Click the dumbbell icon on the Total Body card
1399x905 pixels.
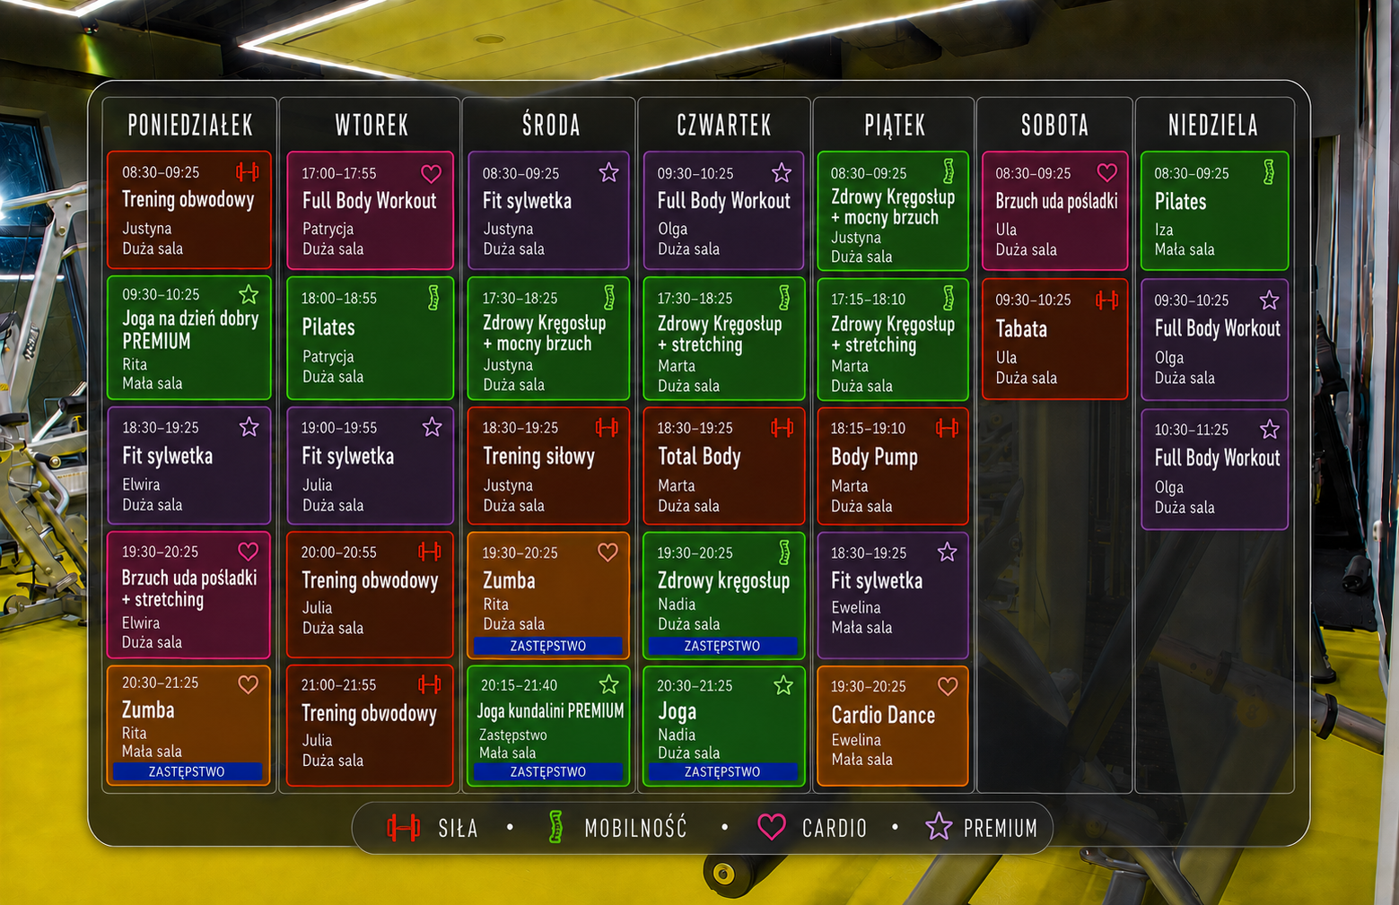click(782, 428)
